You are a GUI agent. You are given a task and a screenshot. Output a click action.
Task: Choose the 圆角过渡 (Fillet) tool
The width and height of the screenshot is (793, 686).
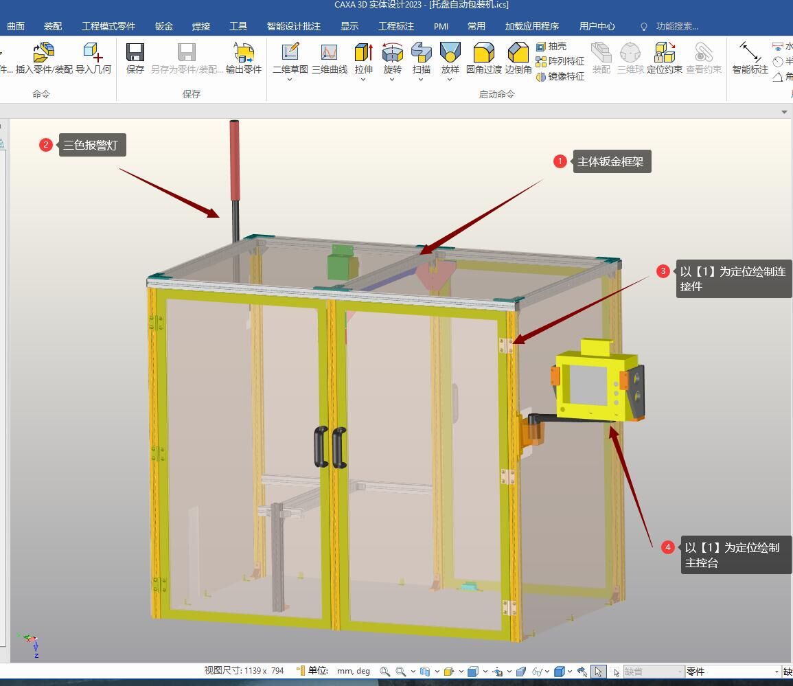(x=483, y=58)
